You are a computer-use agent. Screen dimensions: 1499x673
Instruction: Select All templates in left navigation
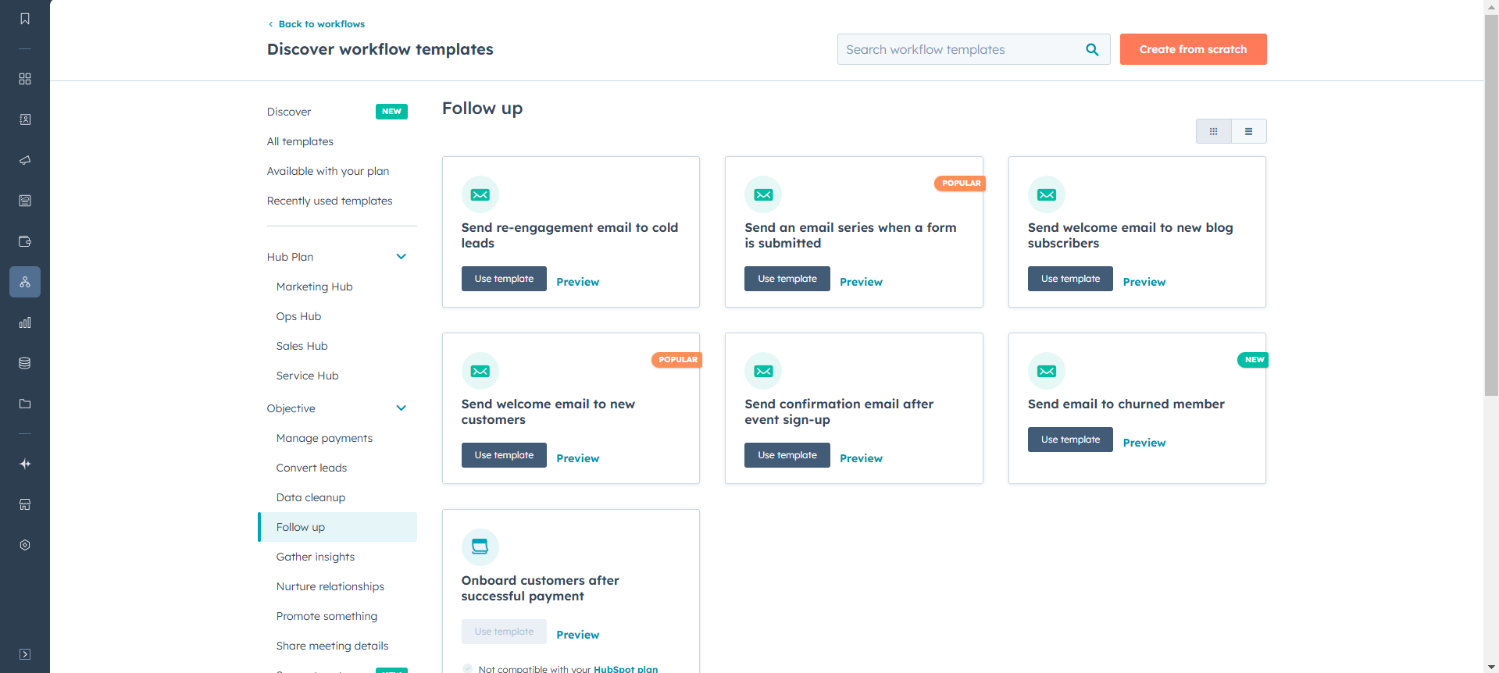pyautogui.click(x=300, y=141)
